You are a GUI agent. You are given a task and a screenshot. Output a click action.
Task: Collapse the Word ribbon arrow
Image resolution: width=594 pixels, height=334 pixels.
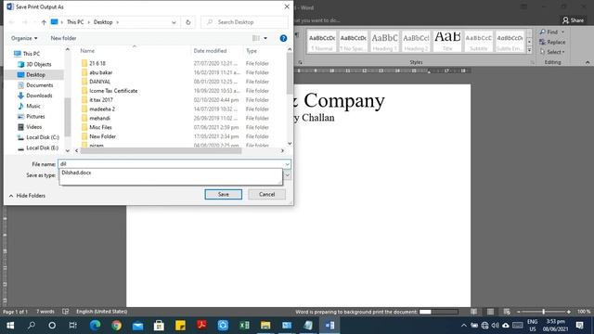click(x=588, y=62)
